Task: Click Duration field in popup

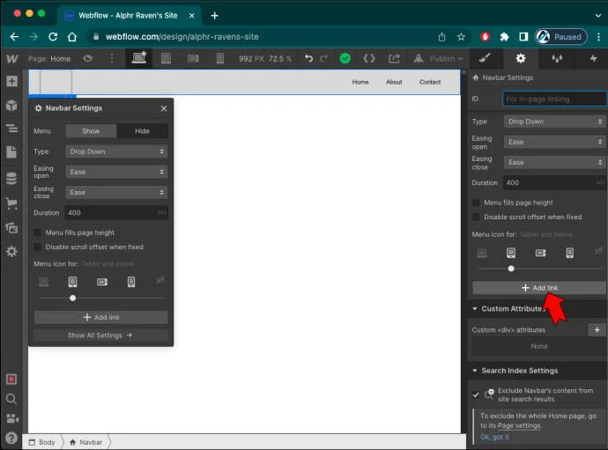Action: tap(116, 212)
